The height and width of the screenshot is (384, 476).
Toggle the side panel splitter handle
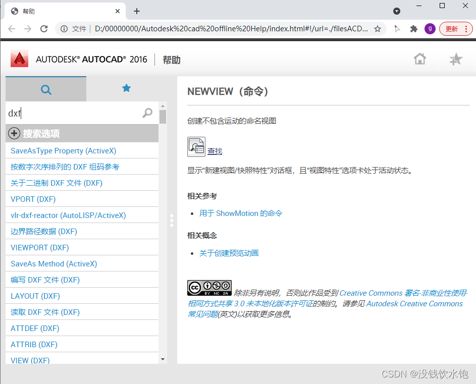pyautogui.click(x=172, y=221)
